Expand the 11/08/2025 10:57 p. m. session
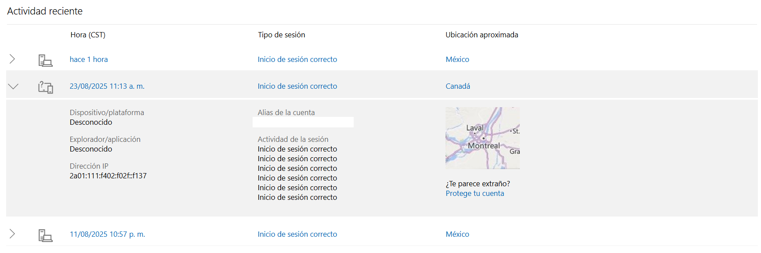Image resolution: width=761 pixels, height=253 pixels. click(x=12, y=234)
